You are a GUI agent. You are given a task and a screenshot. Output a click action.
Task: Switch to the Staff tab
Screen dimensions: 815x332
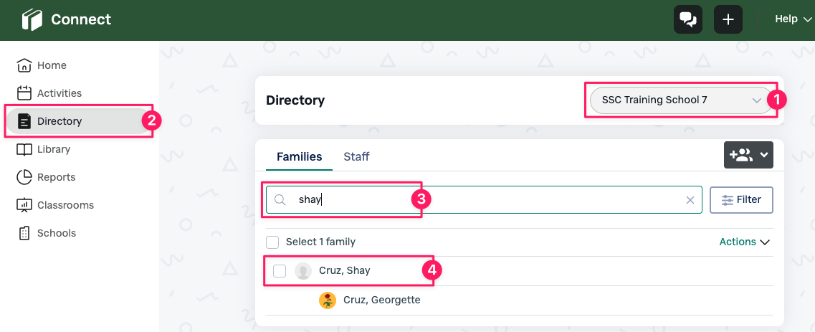click(x=356, y=156)
